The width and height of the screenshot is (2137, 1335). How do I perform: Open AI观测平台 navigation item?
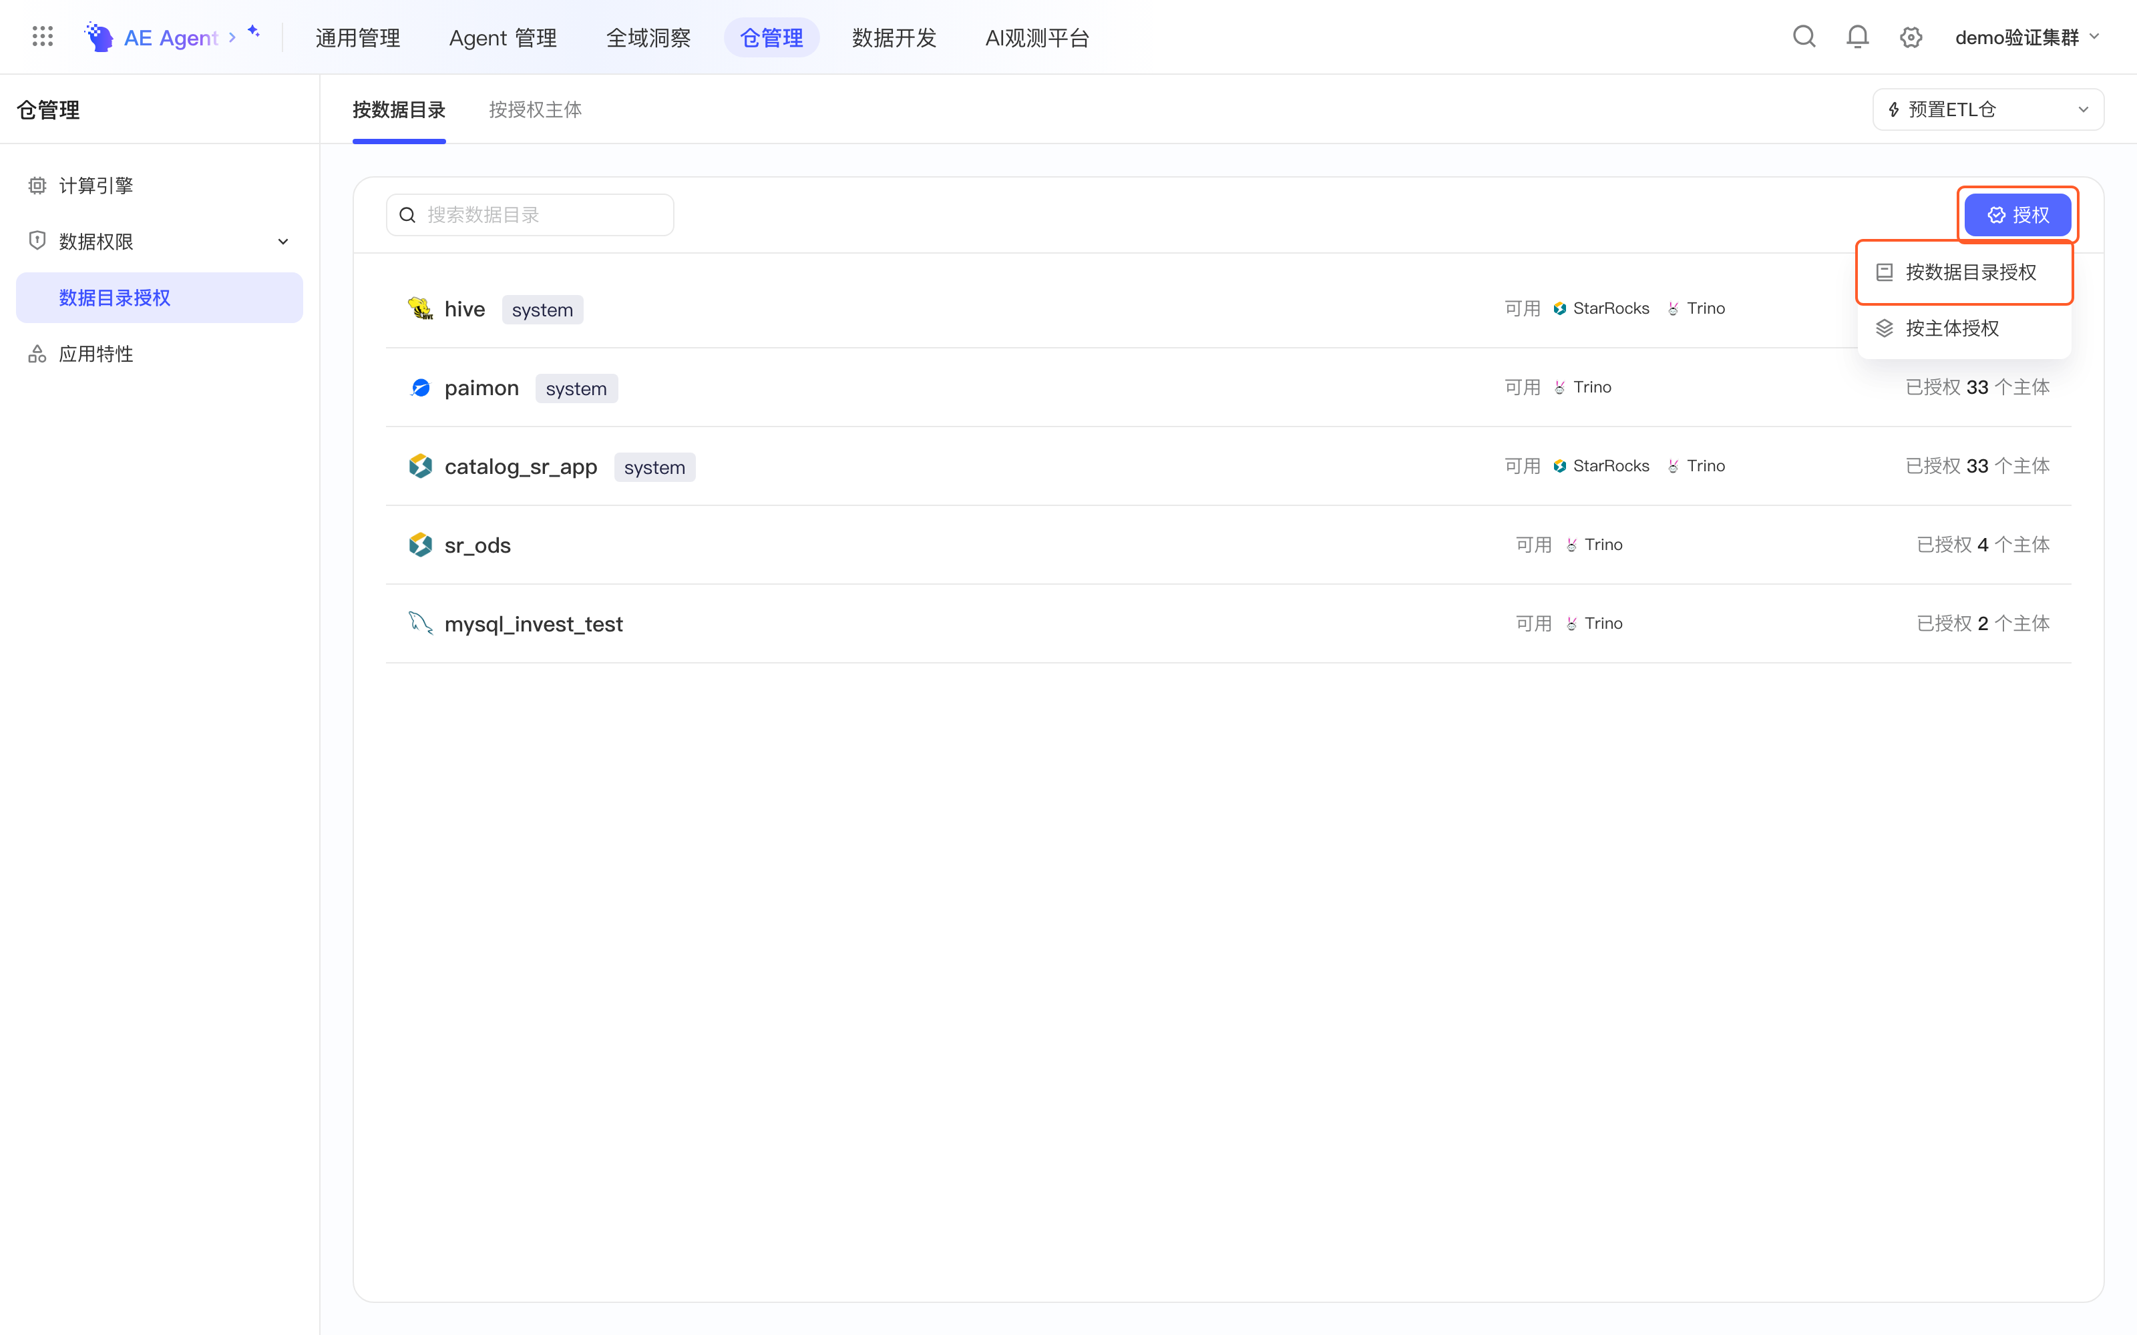[1038, 38]
